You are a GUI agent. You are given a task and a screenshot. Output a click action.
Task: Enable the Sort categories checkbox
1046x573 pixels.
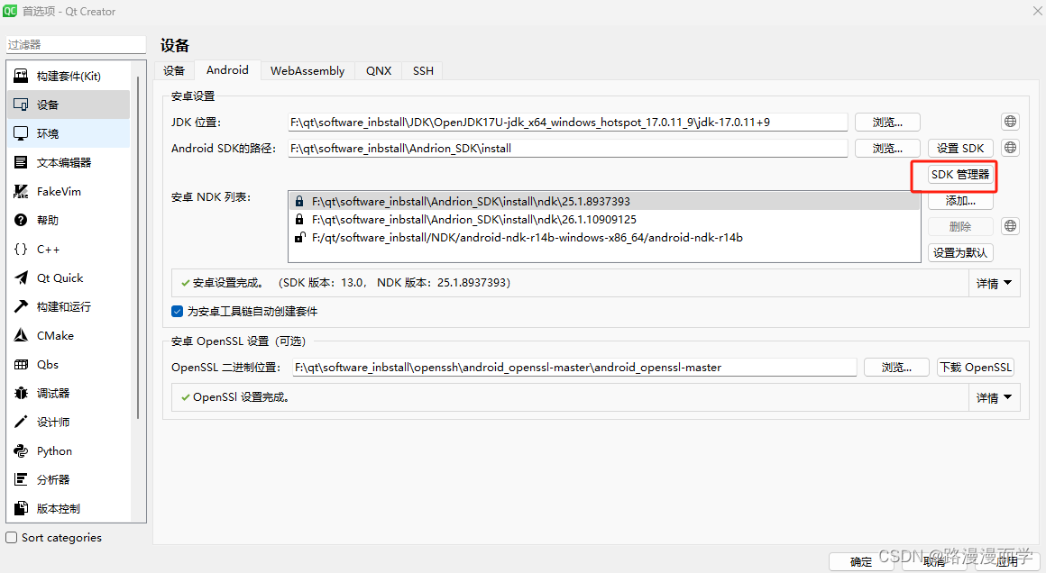tap(12, 537)
